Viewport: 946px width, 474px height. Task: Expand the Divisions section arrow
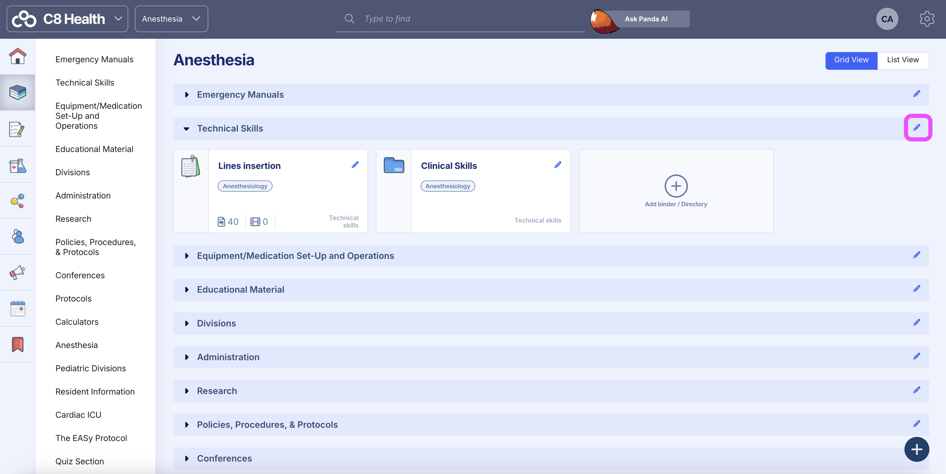[187, 323]
